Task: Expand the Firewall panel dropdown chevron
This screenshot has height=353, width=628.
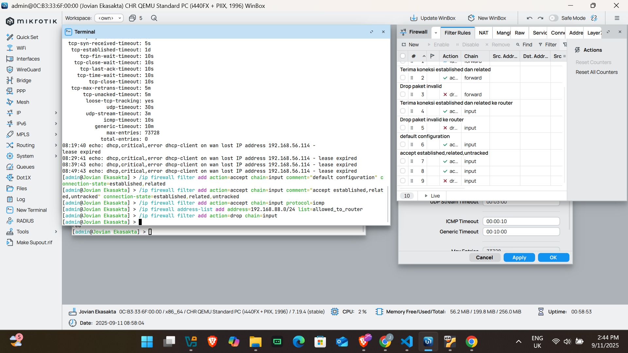Action: [x=436, y=32]
